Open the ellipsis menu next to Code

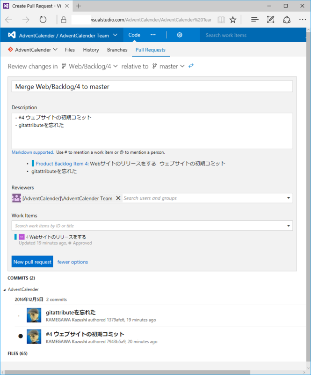153,35
